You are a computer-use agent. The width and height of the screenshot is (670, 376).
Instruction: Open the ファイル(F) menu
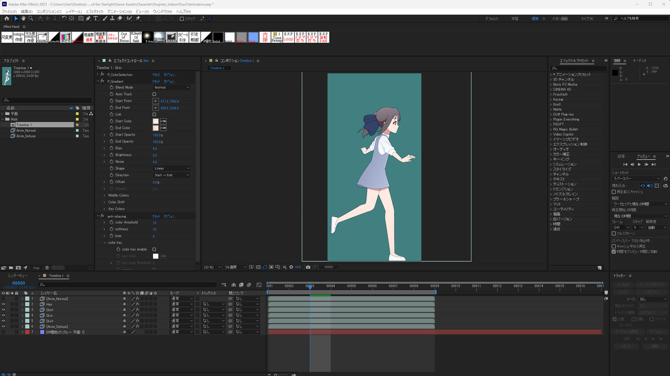pos(9,12)
